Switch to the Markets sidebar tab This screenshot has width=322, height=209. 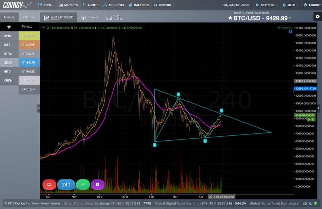tap(9, 17)
